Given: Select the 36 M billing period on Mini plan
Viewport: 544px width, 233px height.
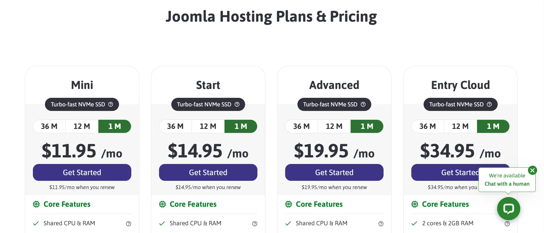Looking at the screenshot, I should 49,126.
